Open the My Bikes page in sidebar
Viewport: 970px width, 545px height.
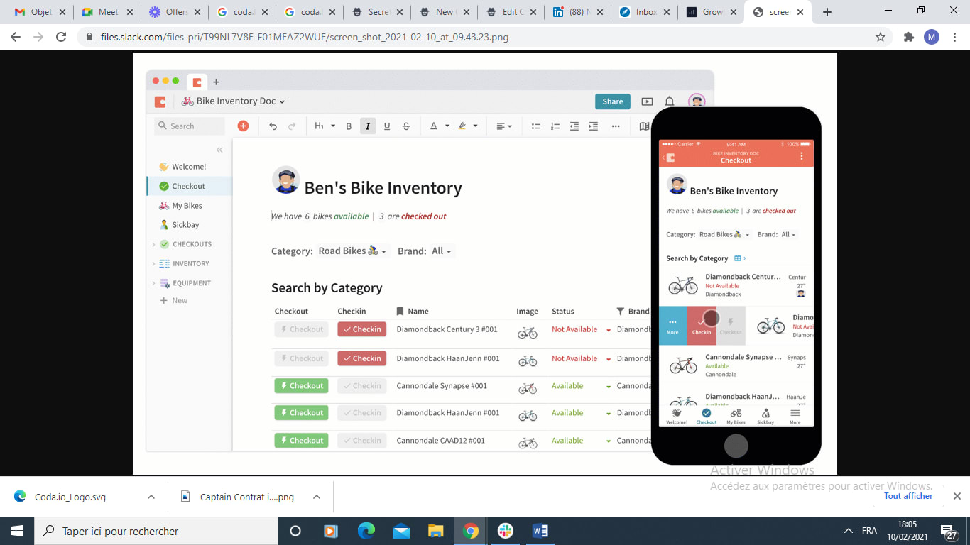187,206
